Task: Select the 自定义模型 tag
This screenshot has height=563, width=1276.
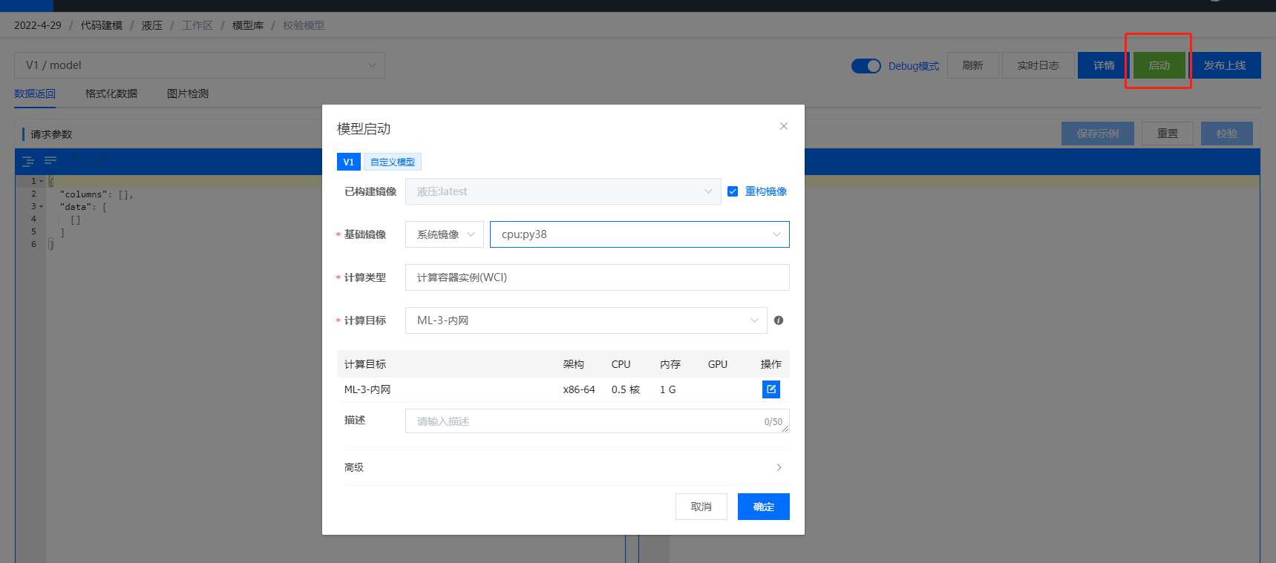Action: coord(393,162)
